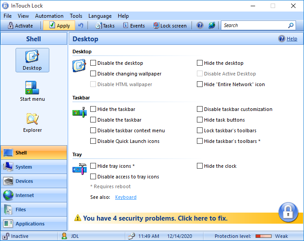Click the globe icon in the toolbar
The height and width of the screenshot is (241, 304).
point(212,25)
